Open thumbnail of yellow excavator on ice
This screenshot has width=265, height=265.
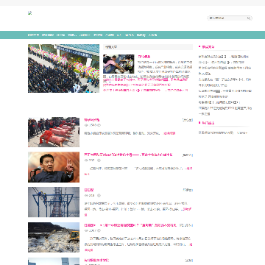point(54,237)
